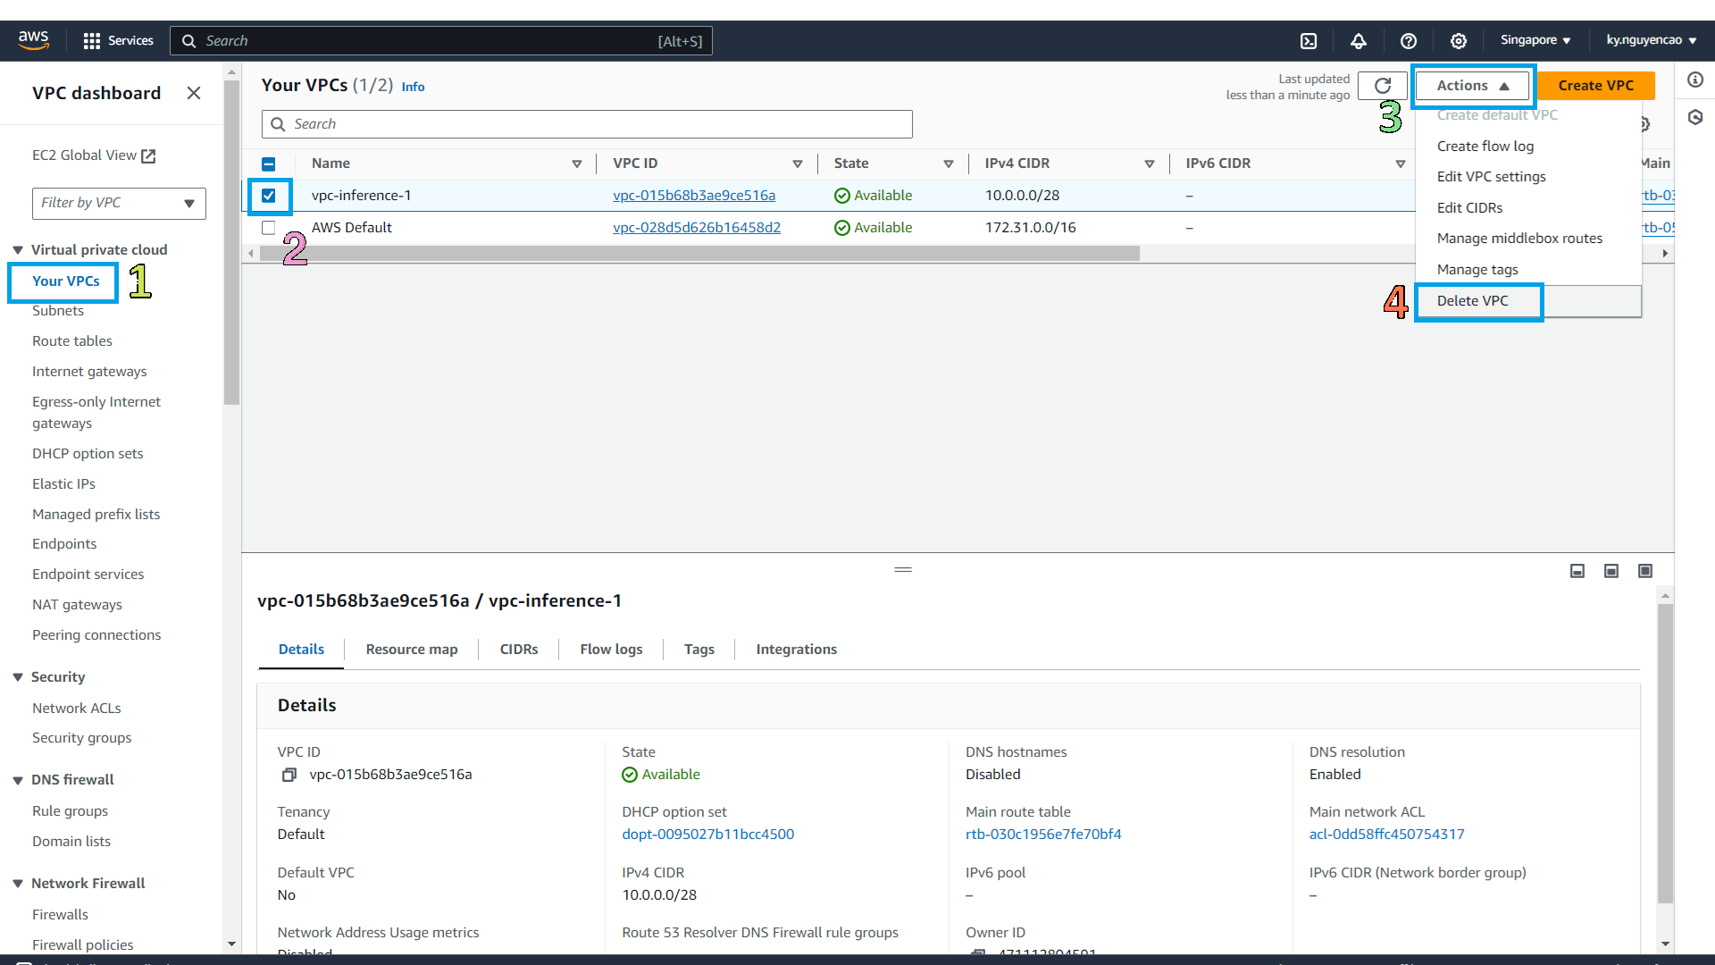Open the settings gear in top bar
The width and height of the screenshot is (1715, 965).
(x=1459, y=40)
